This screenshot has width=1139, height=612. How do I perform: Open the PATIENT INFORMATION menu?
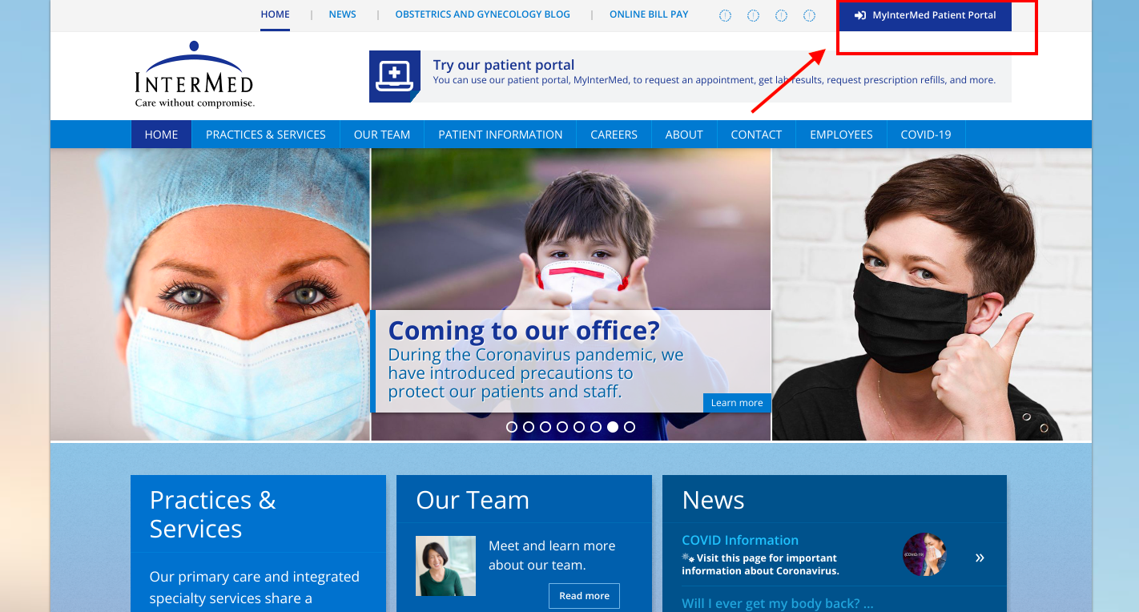click(x=500, y=134)
